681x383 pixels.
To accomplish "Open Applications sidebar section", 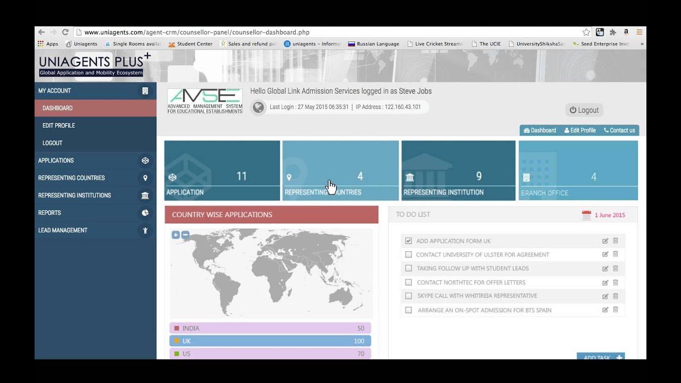I will tap(96, 161).
